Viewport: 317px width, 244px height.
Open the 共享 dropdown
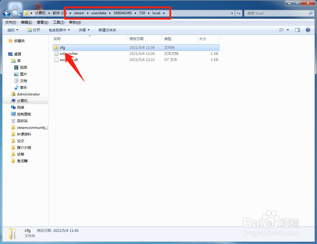[x=84, y=30]
